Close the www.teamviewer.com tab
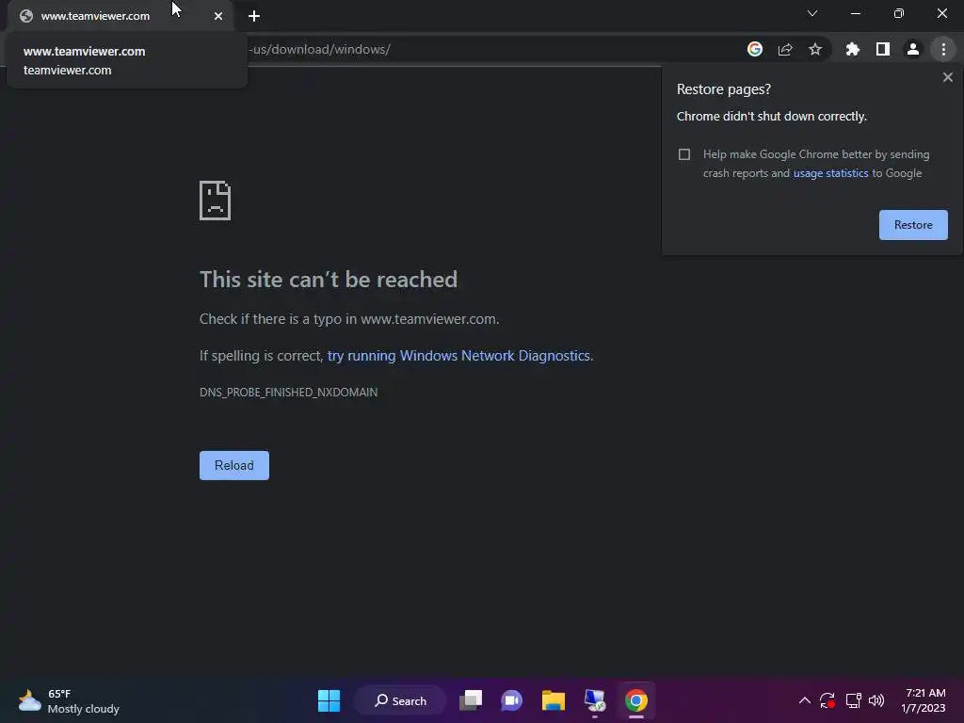Viewport: 964px width, 723px height. click(x=218, y=16)
